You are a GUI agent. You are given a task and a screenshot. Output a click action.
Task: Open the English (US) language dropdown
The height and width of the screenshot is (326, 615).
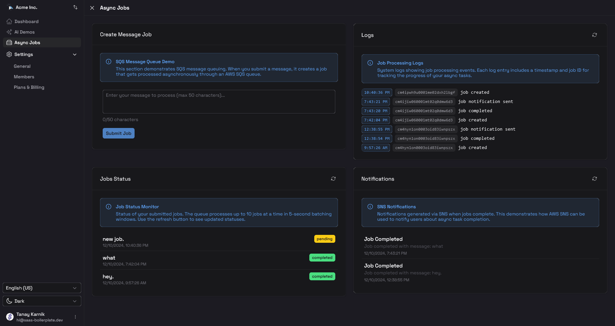pos(41,288)
